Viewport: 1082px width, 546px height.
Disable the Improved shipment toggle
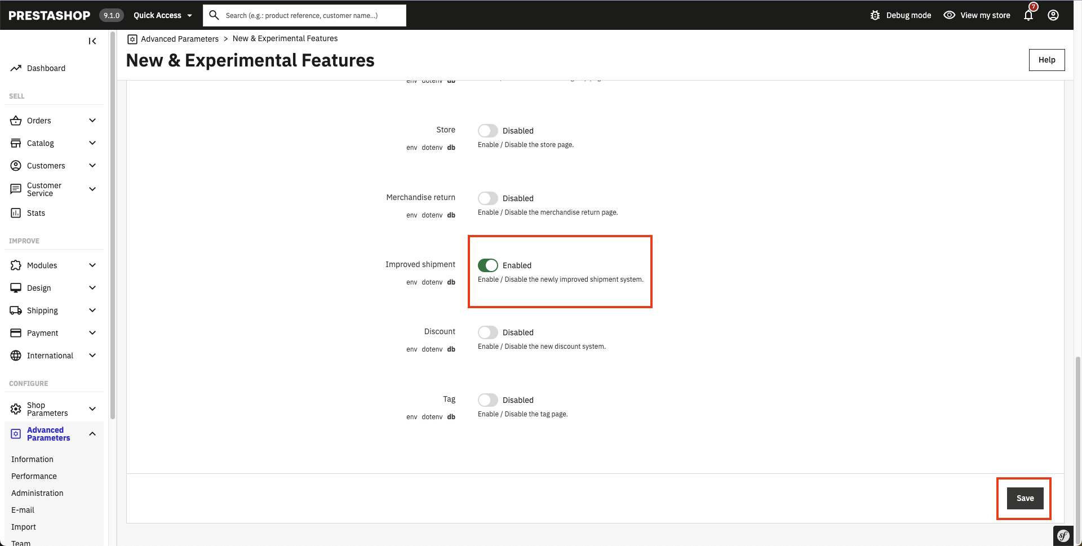point(488,265)
